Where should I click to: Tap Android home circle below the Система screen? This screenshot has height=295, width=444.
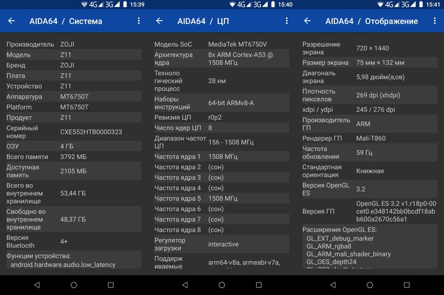74,285
